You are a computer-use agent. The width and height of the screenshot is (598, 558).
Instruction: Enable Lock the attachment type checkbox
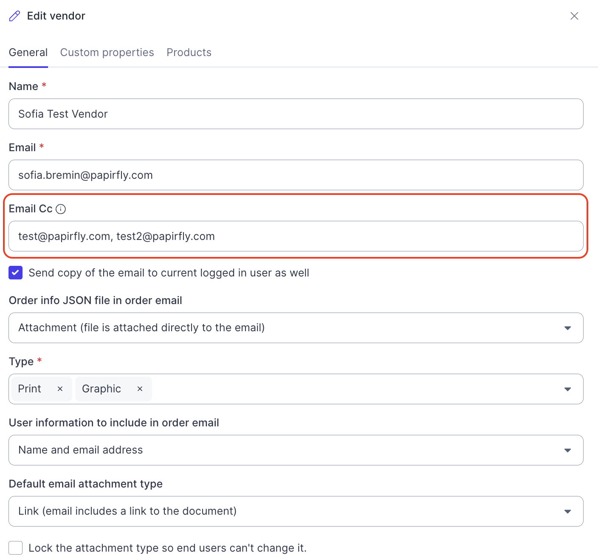coord(16,548)
